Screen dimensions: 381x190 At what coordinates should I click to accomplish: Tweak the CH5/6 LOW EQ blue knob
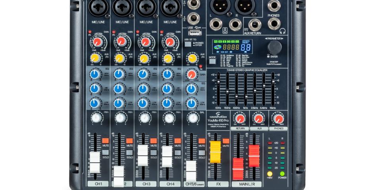pos(191,103)
